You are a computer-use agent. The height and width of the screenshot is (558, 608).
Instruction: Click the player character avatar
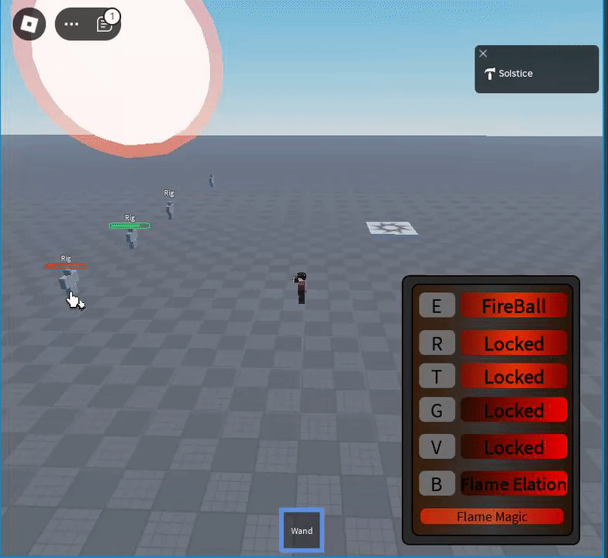click(x=301, y=288)
